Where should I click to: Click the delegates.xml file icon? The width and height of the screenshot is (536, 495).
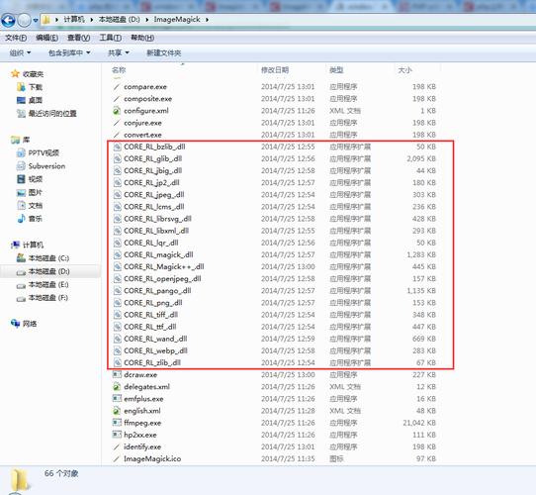tap(117, 387)
